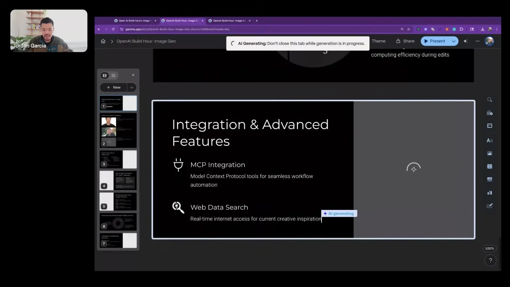Switch to outline list view
Image resolution: width=510 pixels, height=287 pixels.
114,75
